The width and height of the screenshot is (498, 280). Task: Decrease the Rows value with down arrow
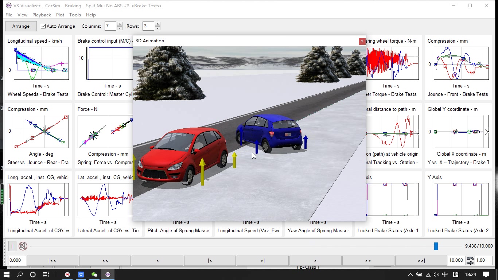pyautogui.click(x=157, y=28)
